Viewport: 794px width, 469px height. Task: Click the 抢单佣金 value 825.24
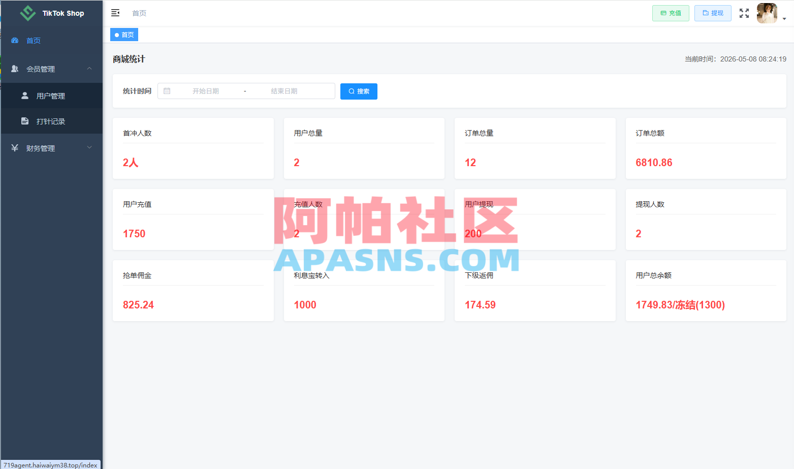[138, 305]
